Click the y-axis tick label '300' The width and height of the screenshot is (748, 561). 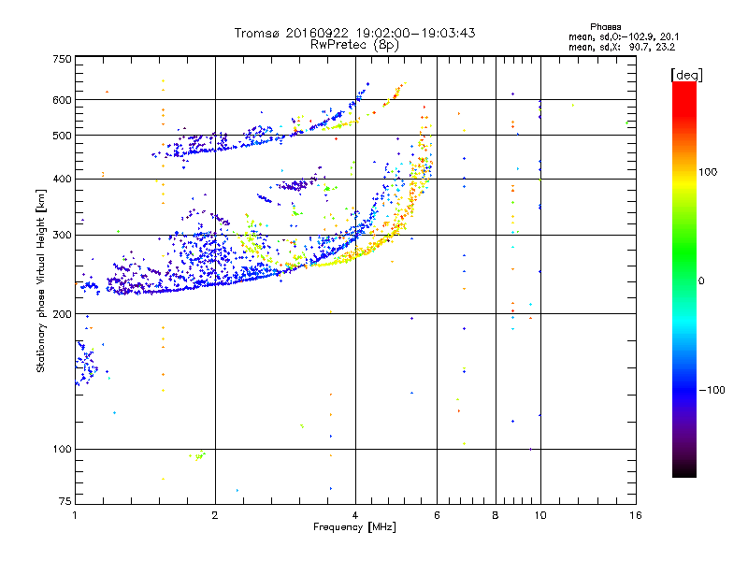(x=62, y=236)
